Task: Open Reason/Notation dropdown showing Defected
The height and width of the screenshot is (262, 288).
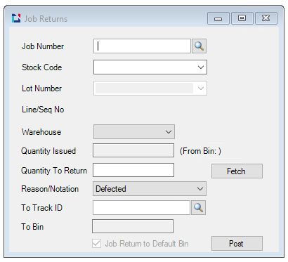Action: [150, 189]
